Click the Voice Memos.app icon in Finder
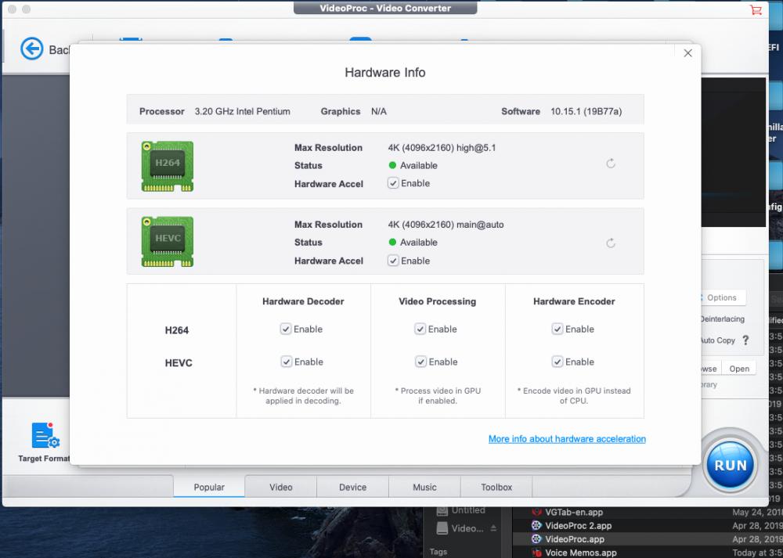 (537, 553)
